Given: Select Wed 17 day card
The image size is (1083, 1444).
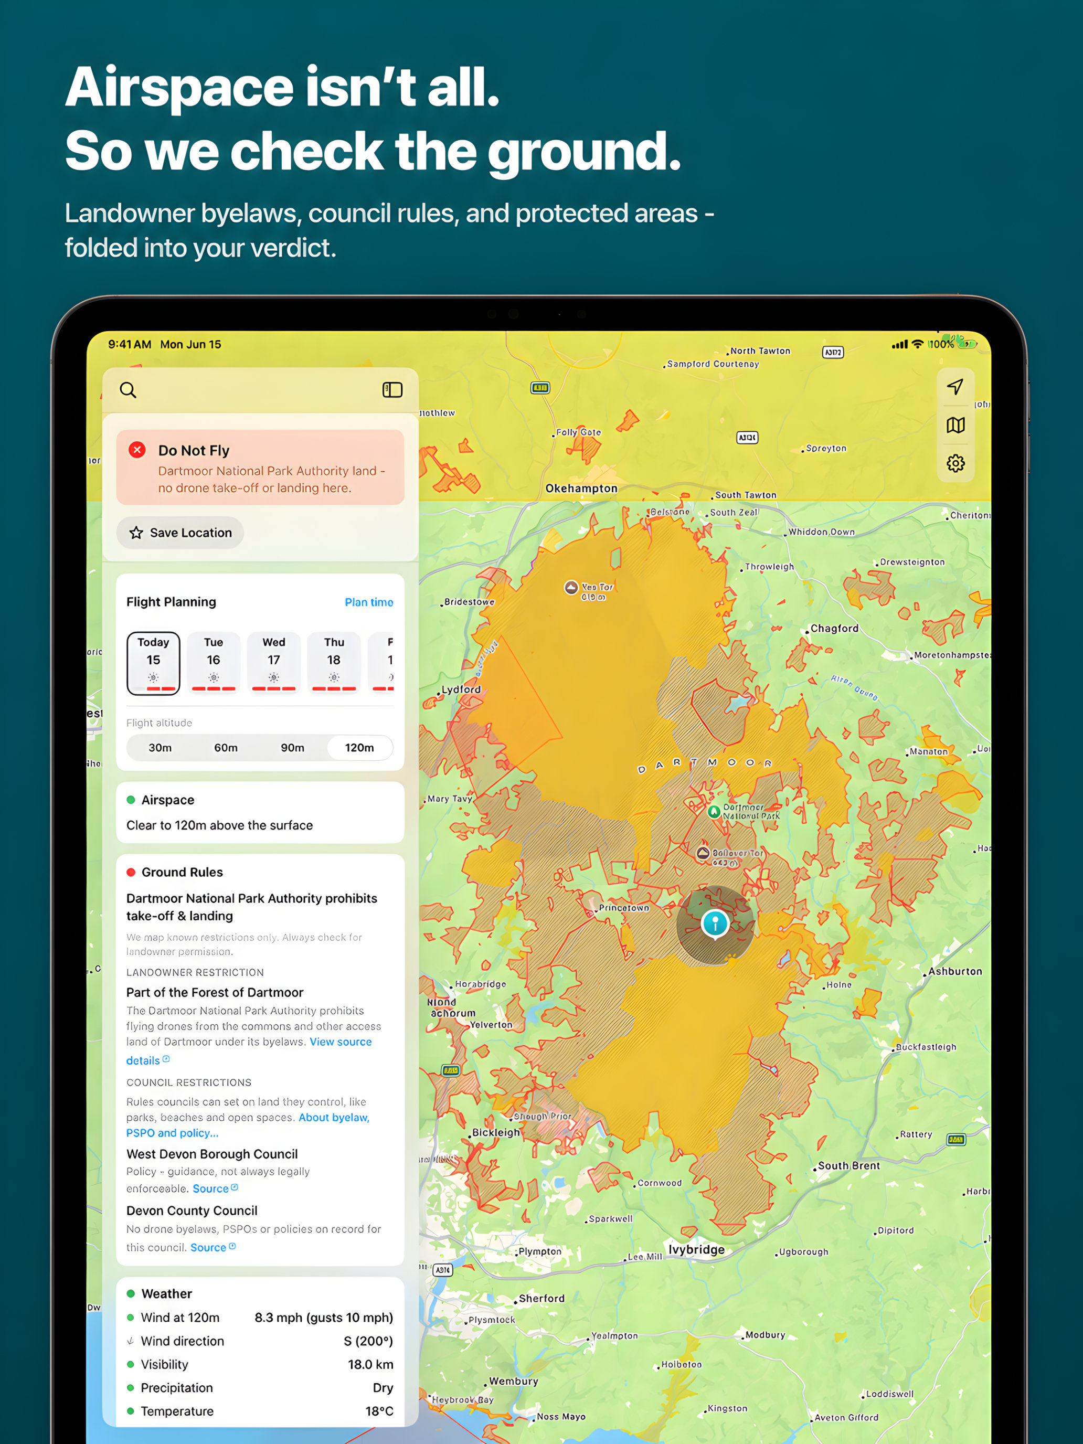Looking at the screenshot, I should [273, 663].
